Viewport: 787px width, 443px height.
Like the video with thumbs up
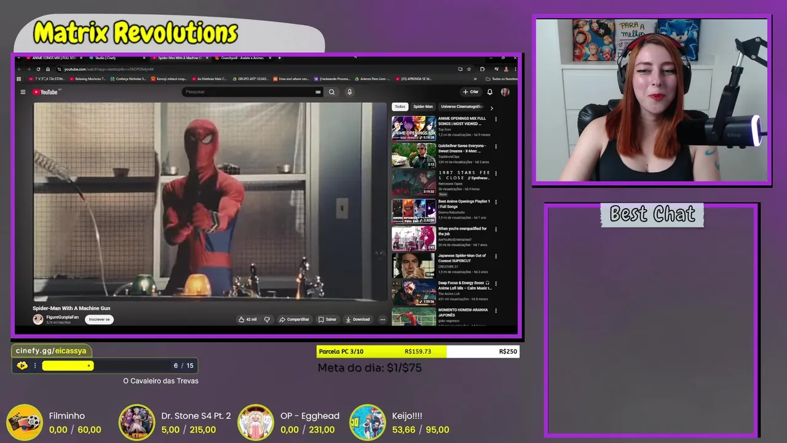click(x=247, y=319)
